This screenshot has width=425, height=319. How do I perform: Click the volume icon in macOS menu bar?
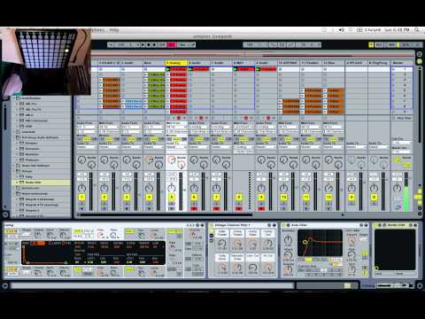(x=342, y=30)
